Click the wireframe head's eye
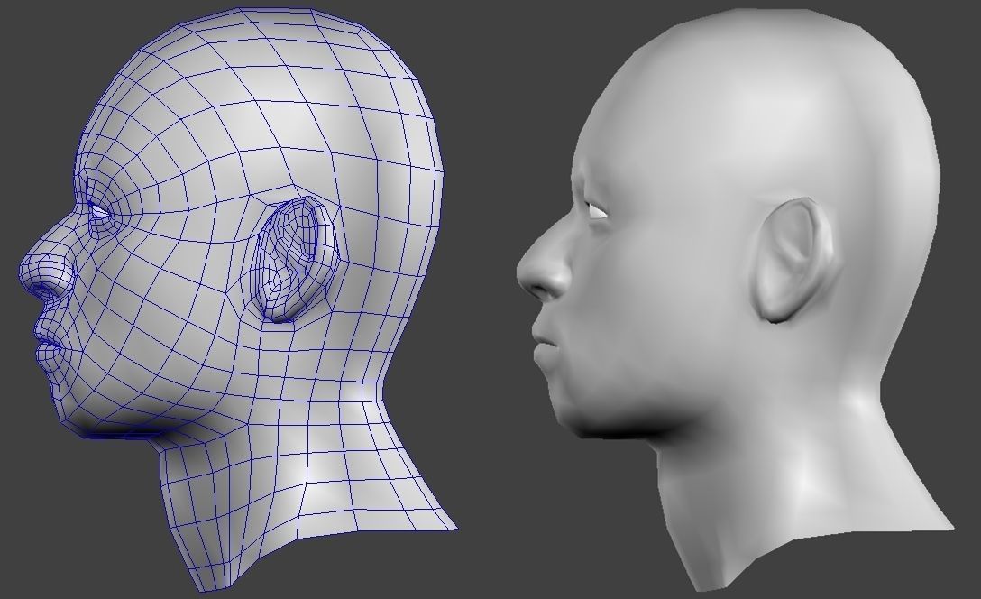 coord(99,212)
